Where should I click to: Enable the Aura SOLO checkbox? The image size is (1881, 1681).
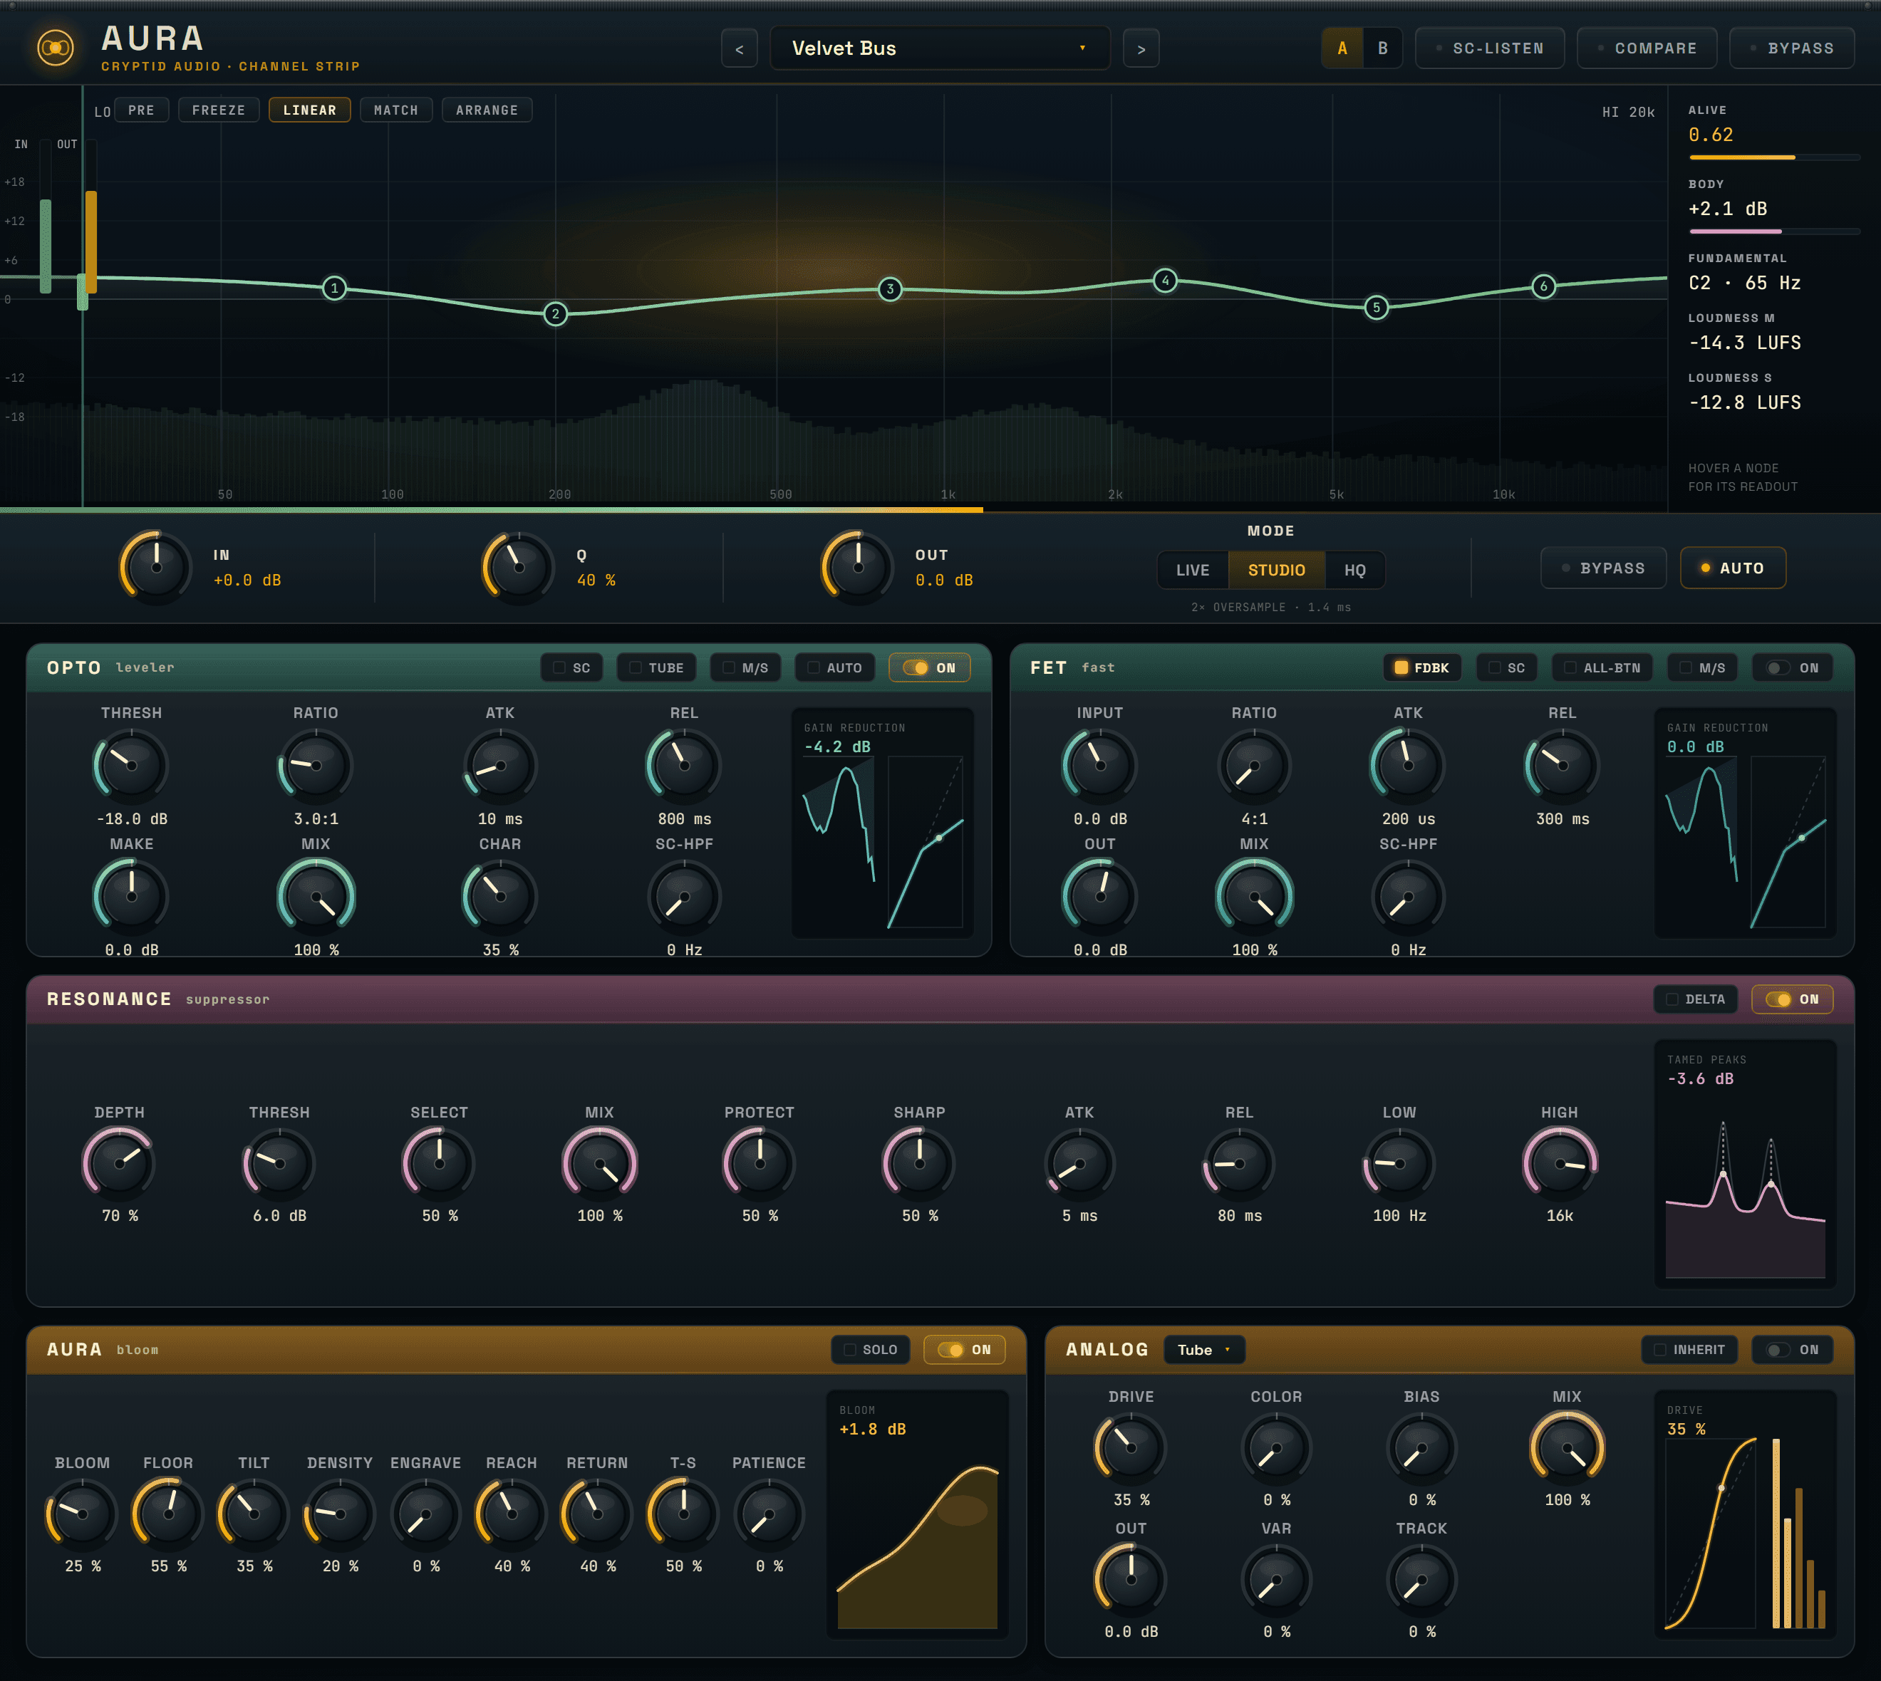870,1349
